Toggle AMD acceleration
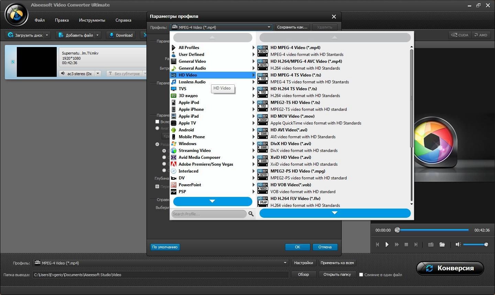The height and width of the screenshot is (295, 495). tap(481, 35)
